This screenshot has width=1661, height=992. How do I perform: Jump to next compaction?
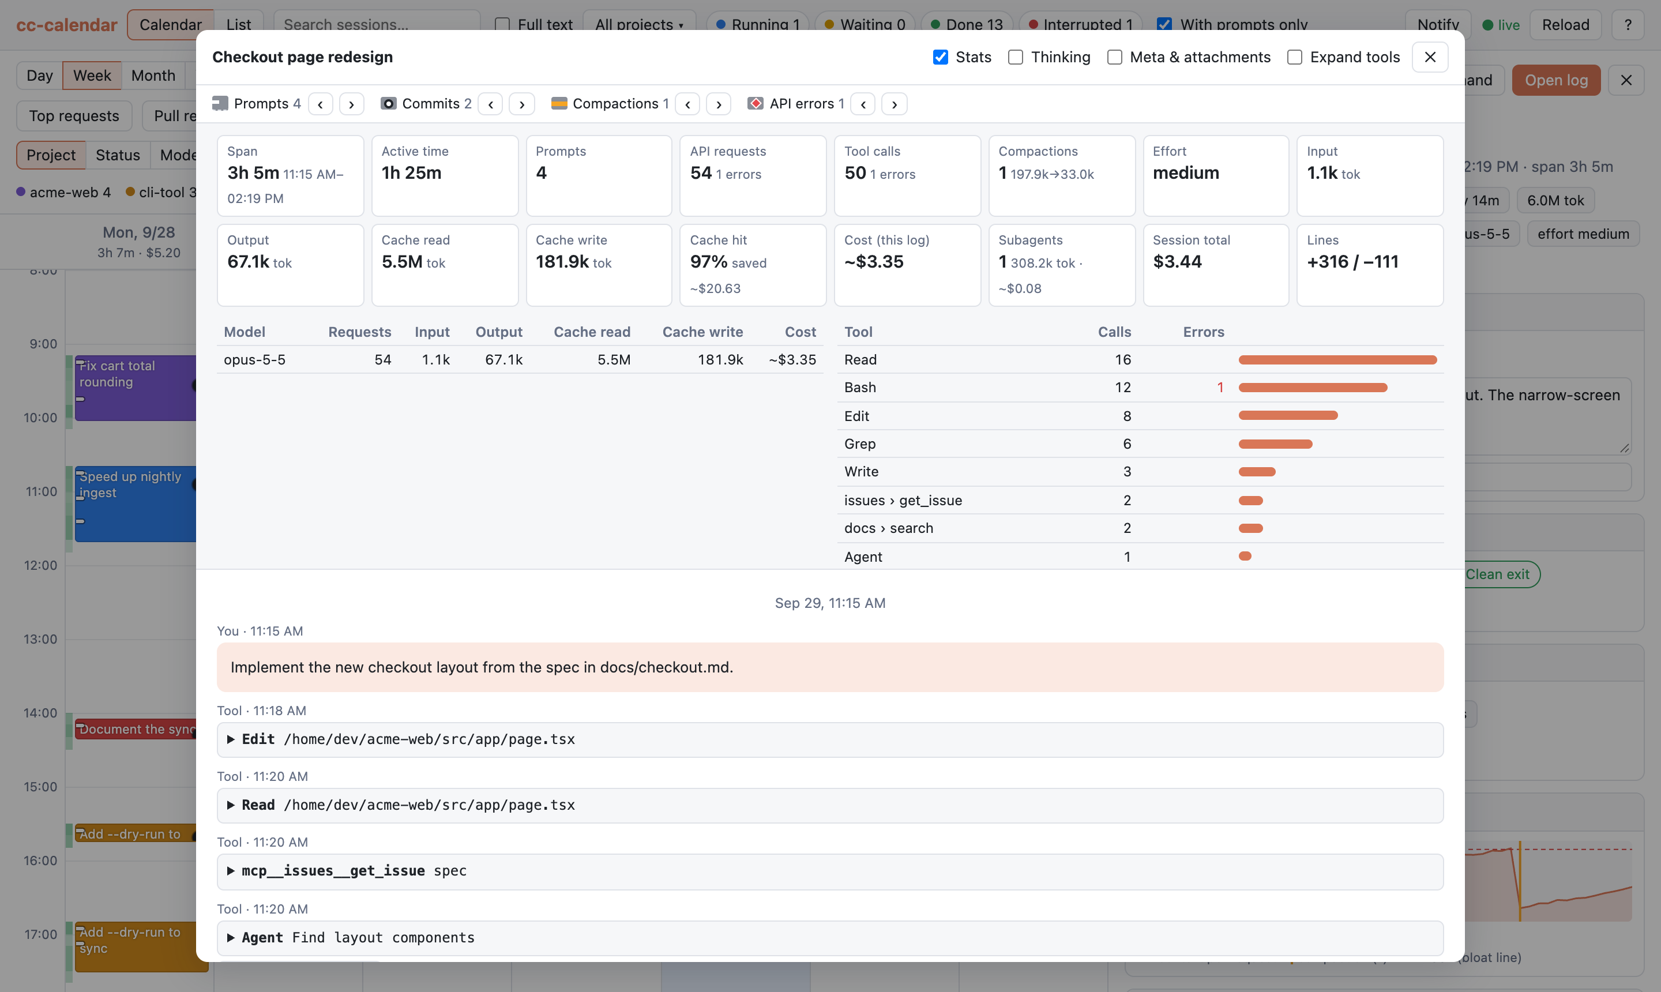[x=719, y=104]
